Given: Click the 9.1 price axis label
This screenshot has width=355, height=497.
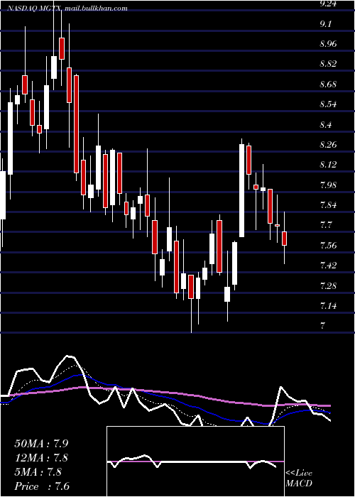Looking at the screenshot, I should pyautogui.click(x=326, y=24).
